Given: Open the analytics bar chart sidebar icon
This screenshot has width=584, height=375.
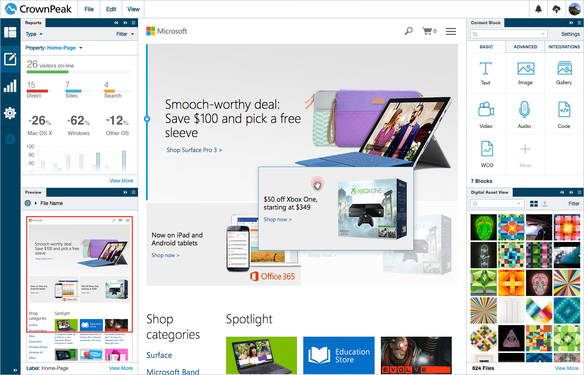Looking at the screenshot, I should 10,86.
